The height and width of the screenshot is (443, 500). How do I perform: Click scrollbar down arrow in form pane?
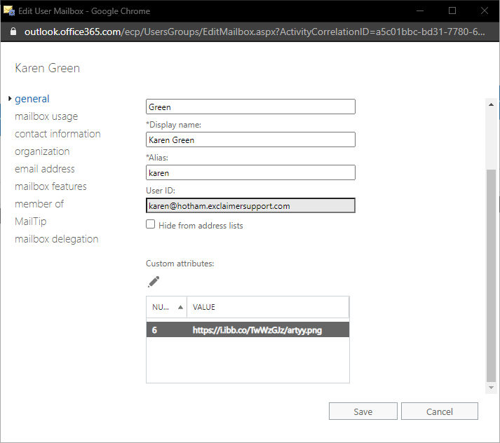491,388
